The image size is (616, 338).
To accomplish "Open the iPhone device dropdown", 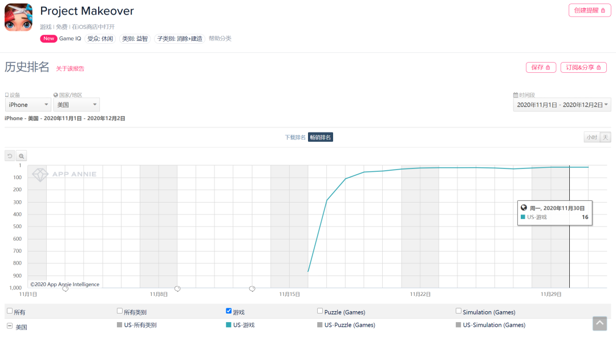I will tap(28, 105).
